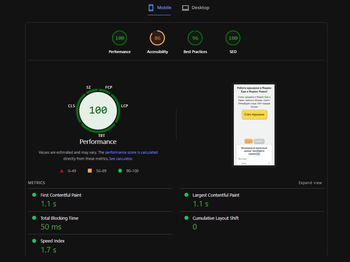
Task: Click the green dot beside Cumulative Layout Shift
Action: 187,218
